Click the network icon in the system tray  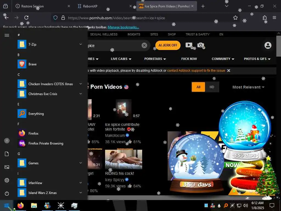(x=239, y=206)
